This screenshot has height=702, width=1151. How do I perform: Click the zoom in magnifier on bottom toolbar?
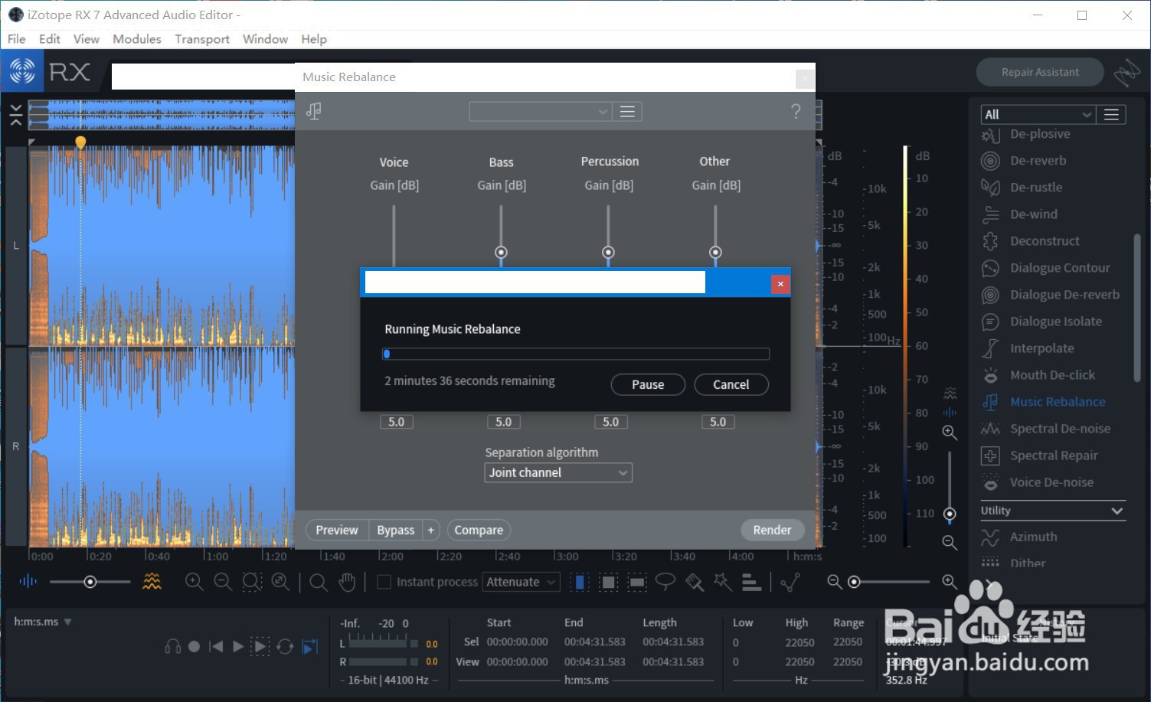pyautogui.click(x=194, y=582)
